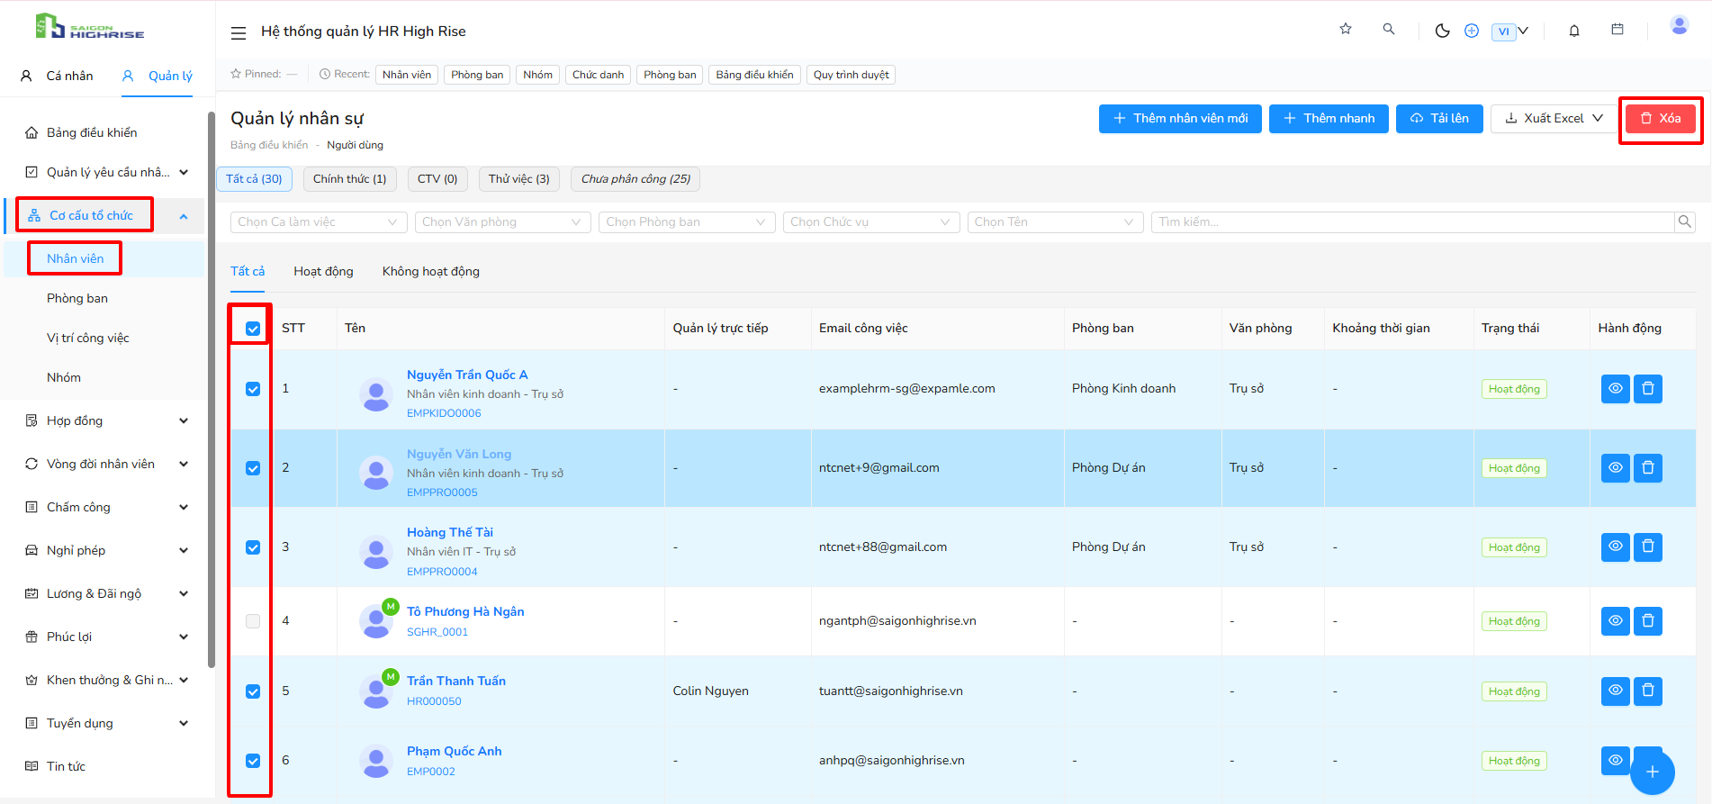Viewport: 1712px width, 804px height.
Task: Open the Chọn Ca làm việc dropdown
Action: (319, 222)
